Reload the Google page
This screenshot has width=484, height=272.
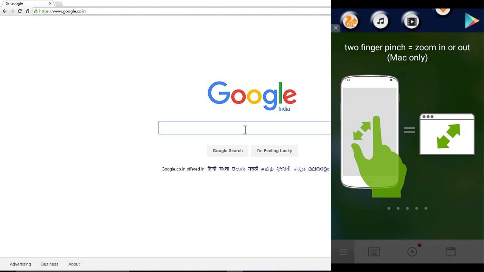tap(20, 11)
